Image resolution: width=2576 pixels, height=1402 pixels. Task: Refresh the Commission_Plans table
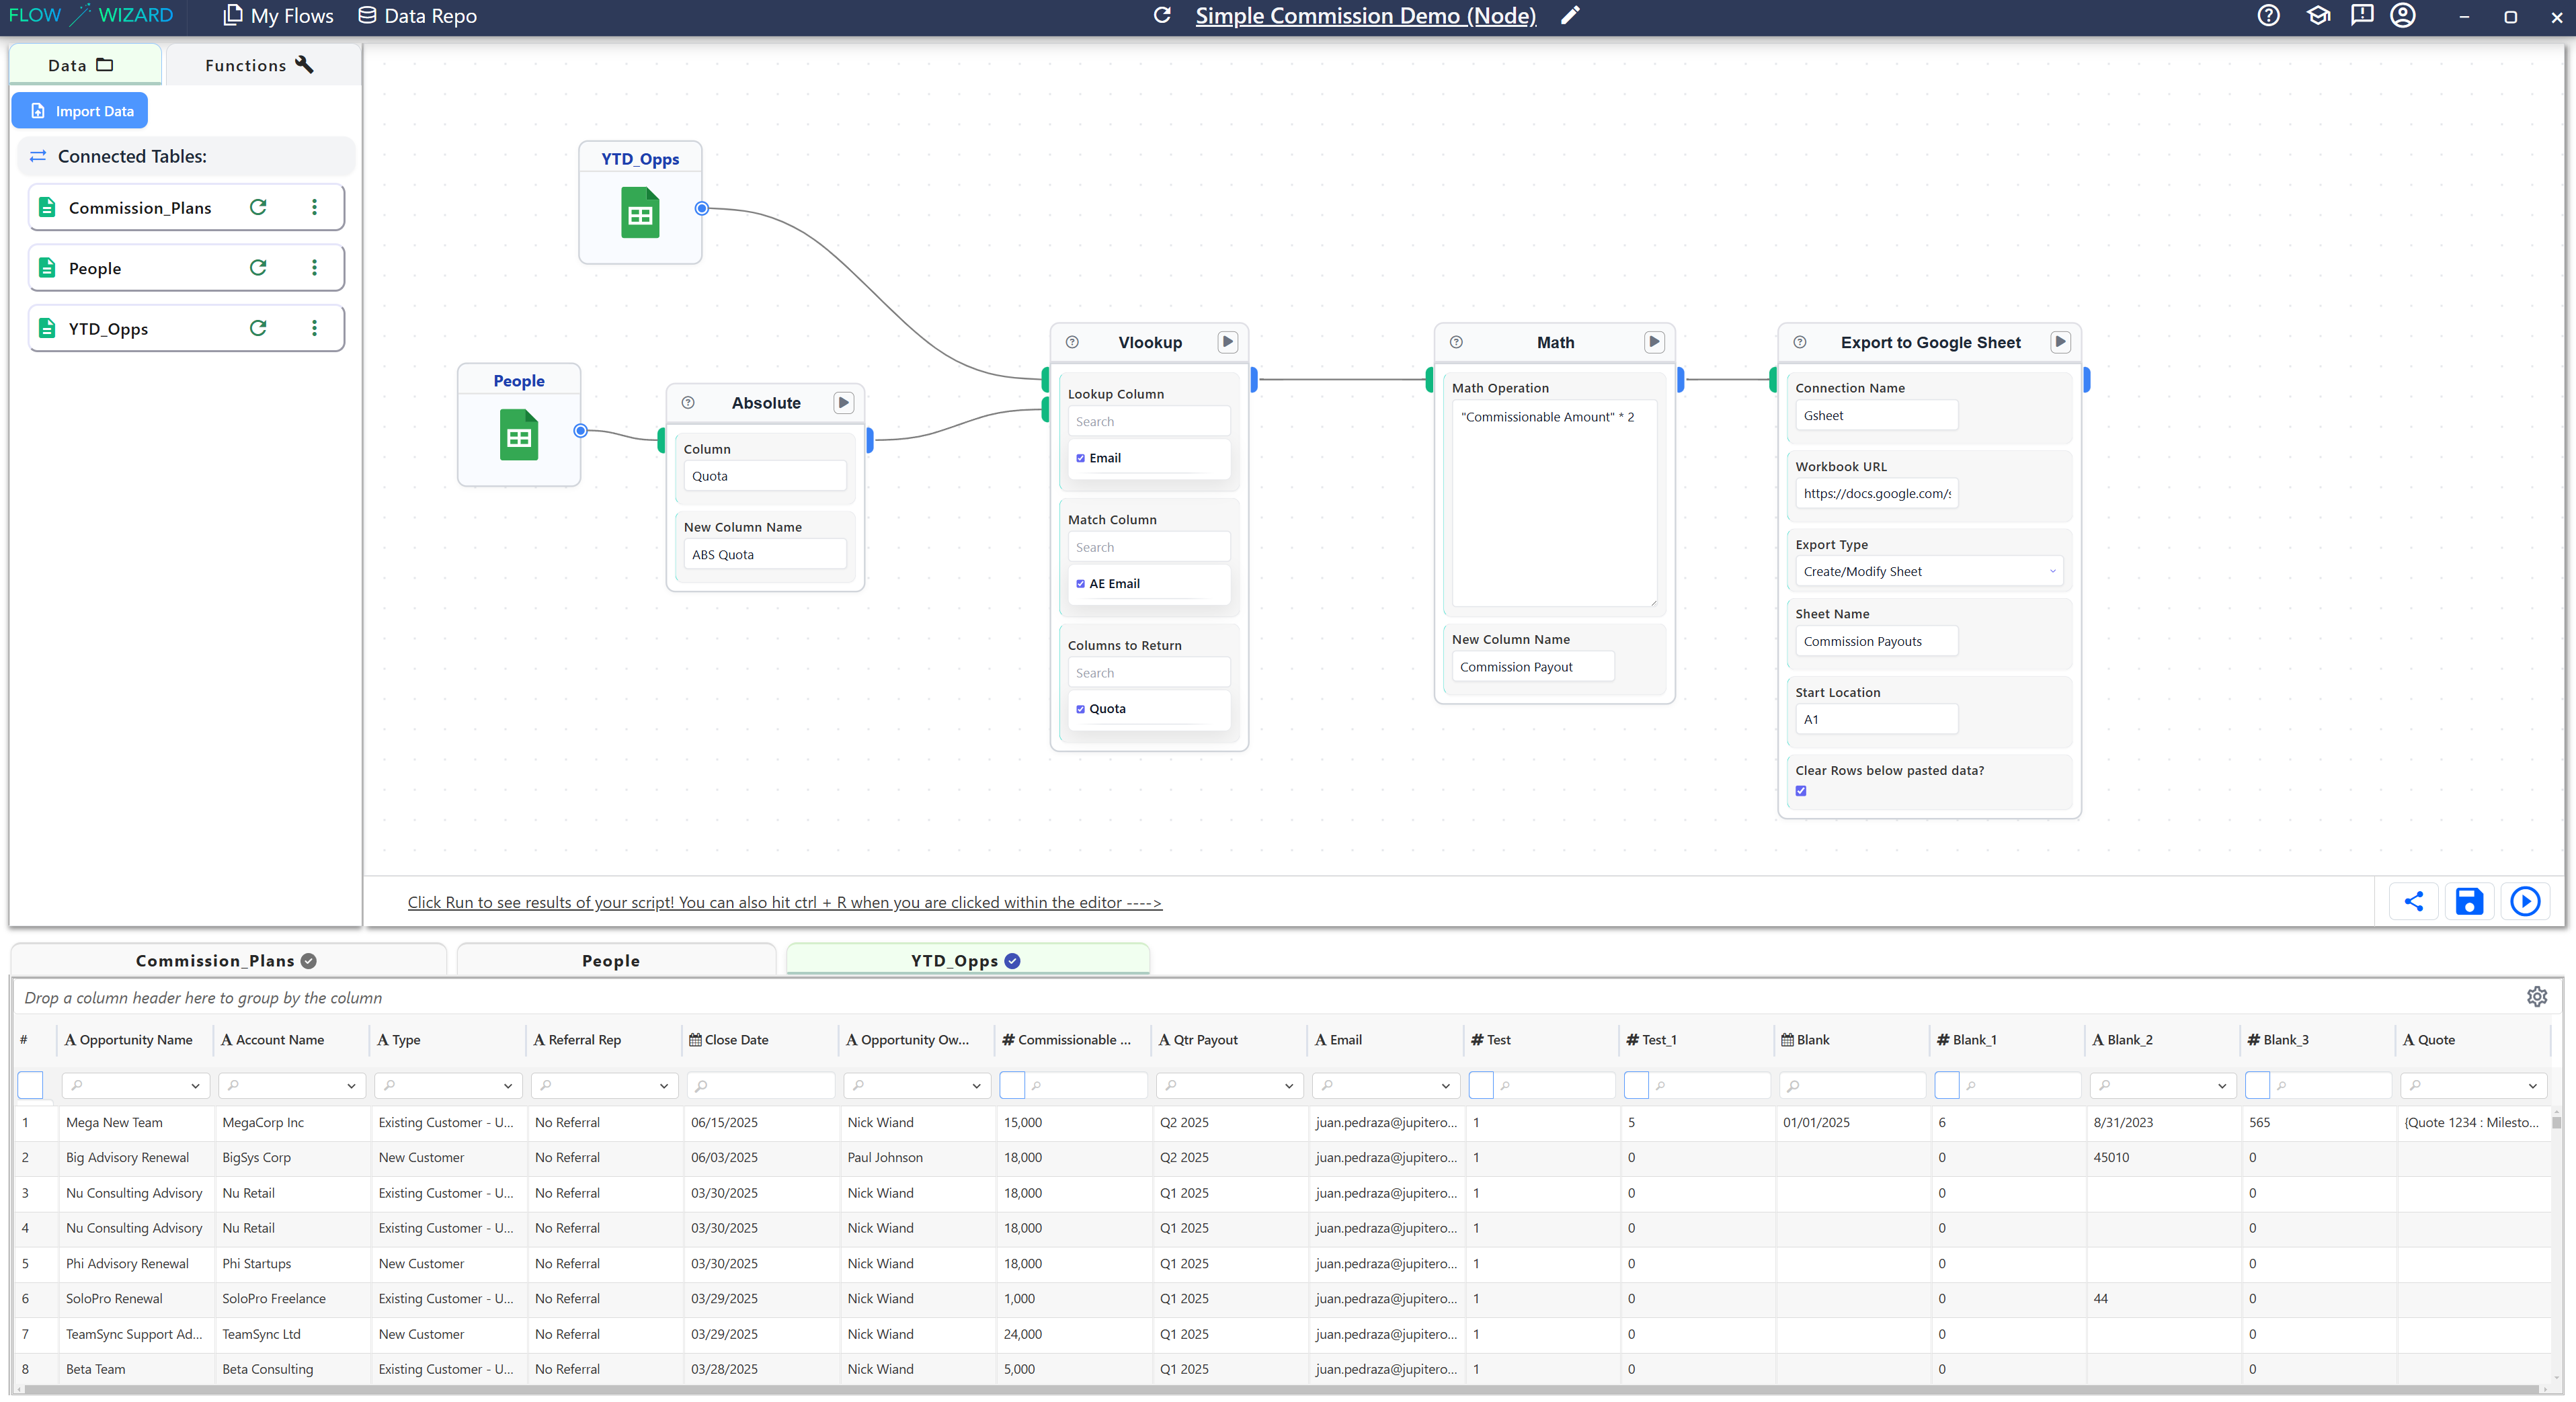258,207
